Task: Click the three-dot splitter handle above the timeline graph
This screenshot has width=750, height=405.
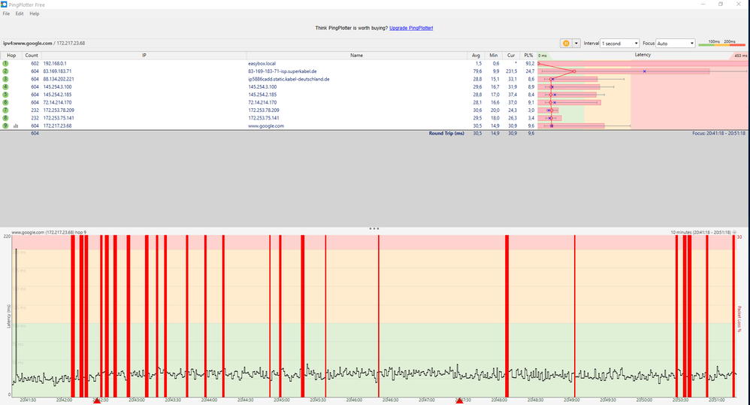Action: pyautogui.click(x=374, y=228)
